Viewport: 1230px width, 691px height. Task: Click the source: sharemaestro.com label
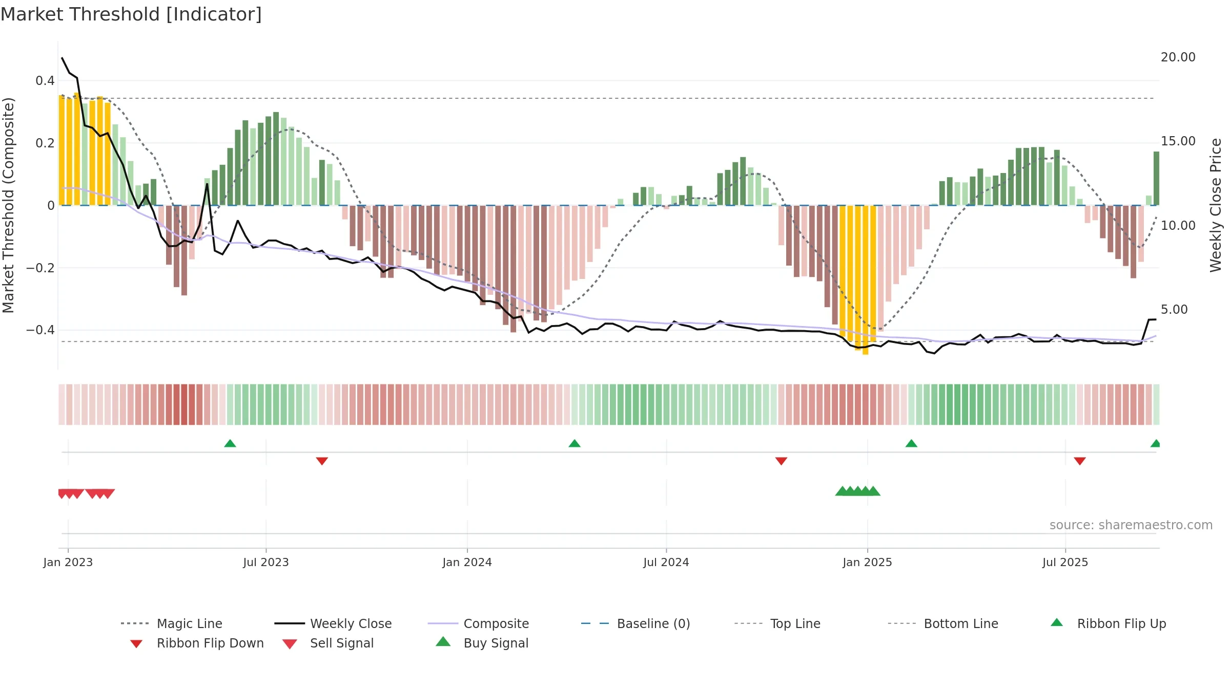[x=1131, y=525]
